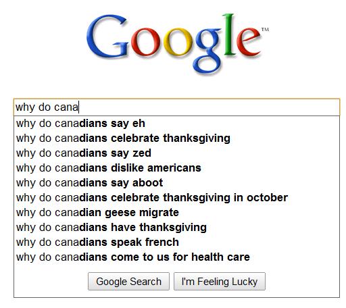Viewport: 346px width, 308px height.
Task: Select 'celebrate thanksgiving in october' suggestion
Action: 176,198
